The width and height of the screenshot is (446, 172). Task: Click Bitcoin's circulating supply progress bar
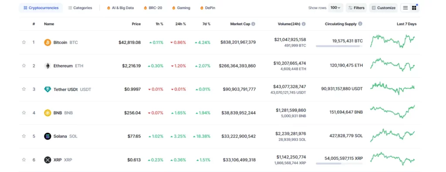click(x=339, y=46)
